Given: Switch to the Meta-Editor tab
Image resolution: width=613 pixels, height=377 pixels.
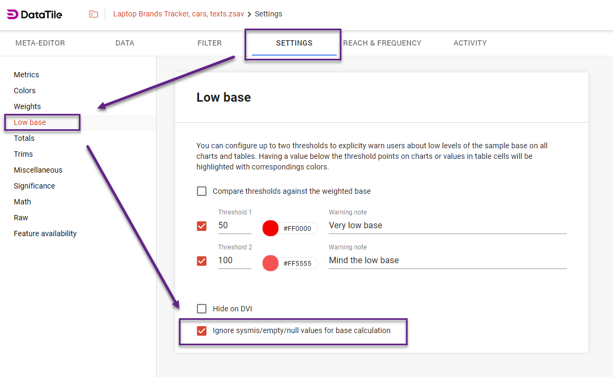Looking at the screenshot, I should (40, 43).
